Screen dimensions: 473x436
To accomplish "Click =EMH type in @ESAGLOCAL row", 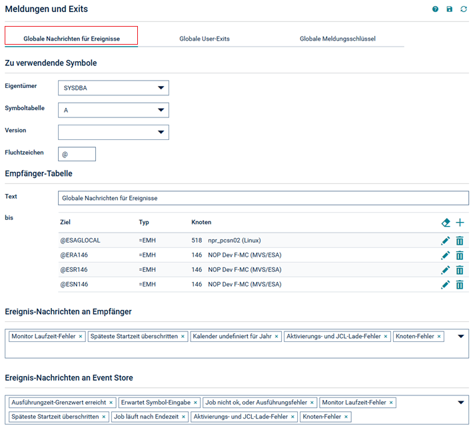I will pos(147,241).
